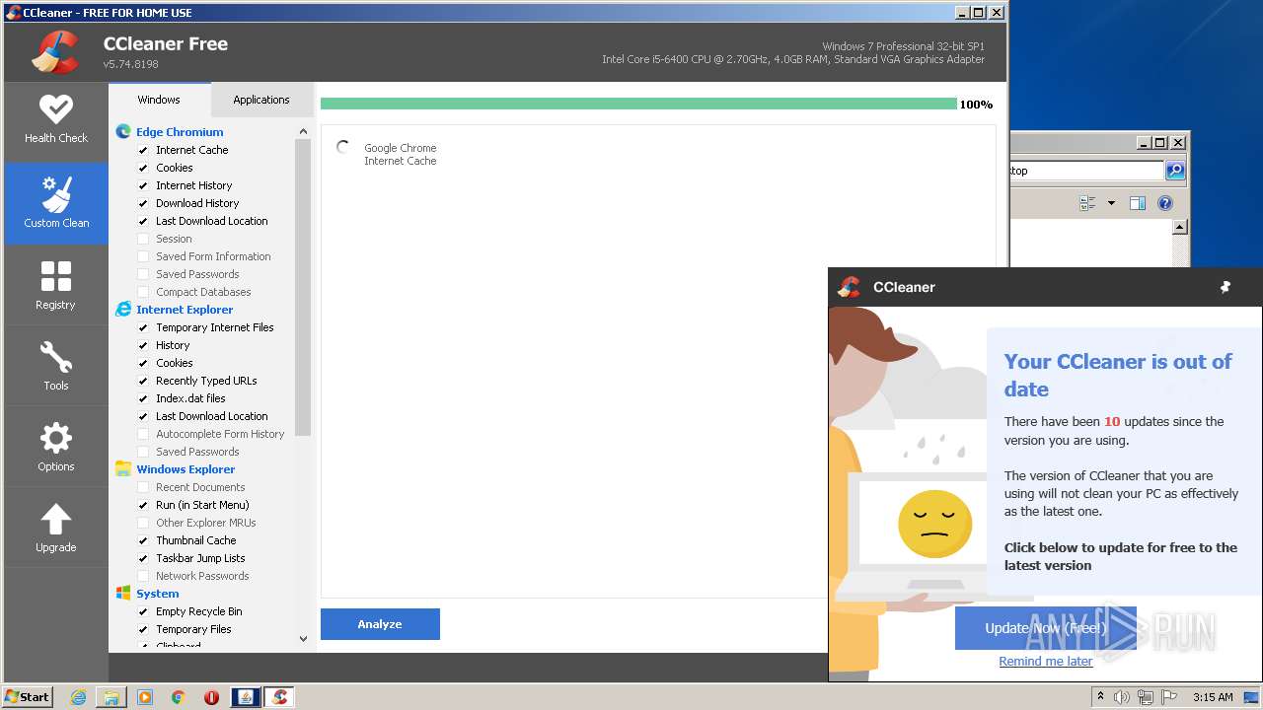Image resolution: width=1263 pixels, height=710 pixels.
Task: Click Update Now (Free) button
Action: (x=1046, y=628)
